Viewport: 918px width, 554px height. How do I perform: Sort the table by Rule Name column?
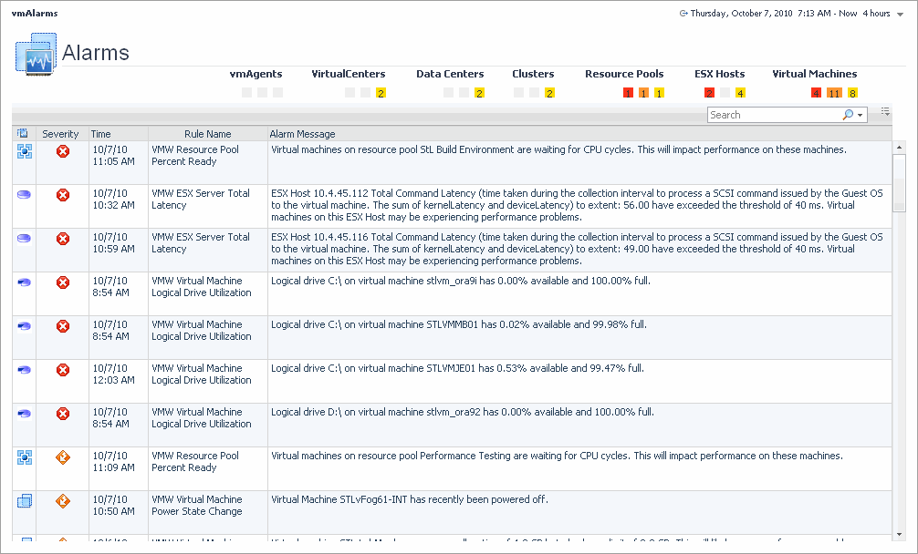point(207,134)
